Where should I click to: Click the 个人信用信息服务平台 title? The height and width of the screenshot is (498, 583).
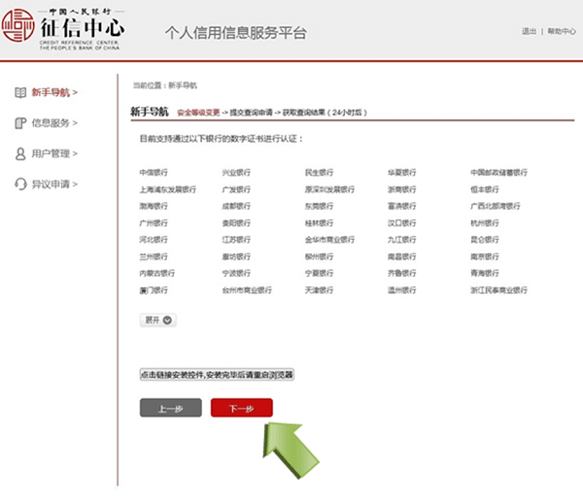tap(236, 33)
